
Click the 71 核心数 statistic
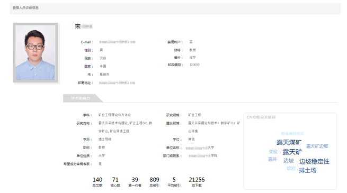pyautogui.click(x=115, y=182)
